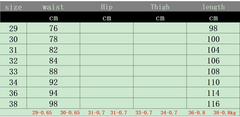Click the waist value 94 cell
240x117 pixels.
pyautogui.click(x=53, y=93)
